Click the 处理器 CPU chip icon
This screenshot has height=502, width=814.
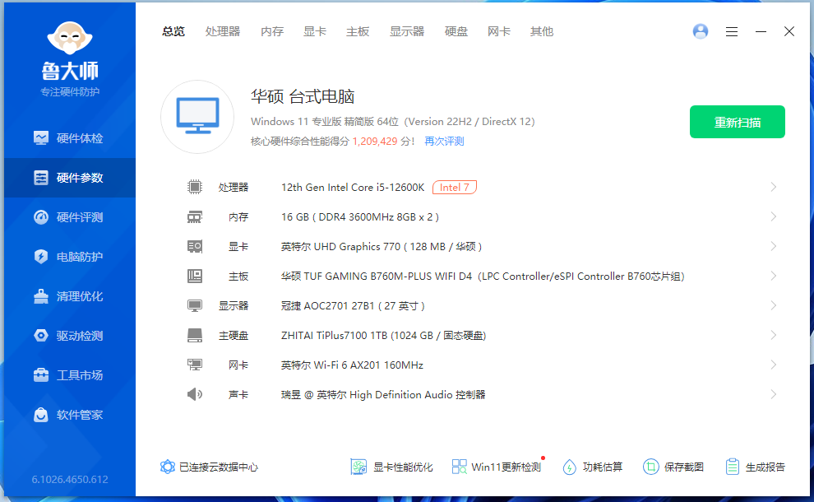pos(195,187)
